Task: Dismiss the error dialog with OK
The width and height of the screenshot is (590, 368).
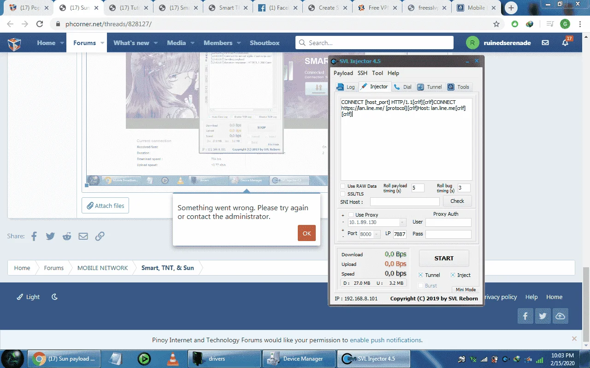Action: point(307,233)
